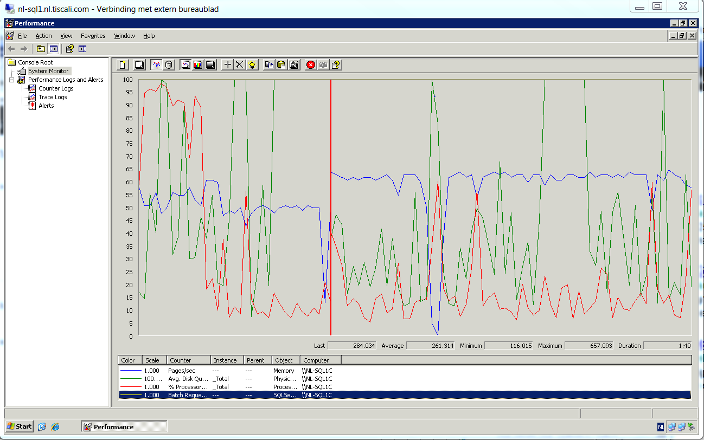Open the graph Properties icon
This screenshot has height=440, width=704.
coord(294,64)
